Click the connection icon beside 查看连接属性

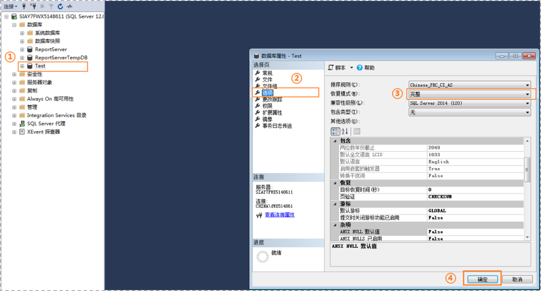(x=260, y=215)
